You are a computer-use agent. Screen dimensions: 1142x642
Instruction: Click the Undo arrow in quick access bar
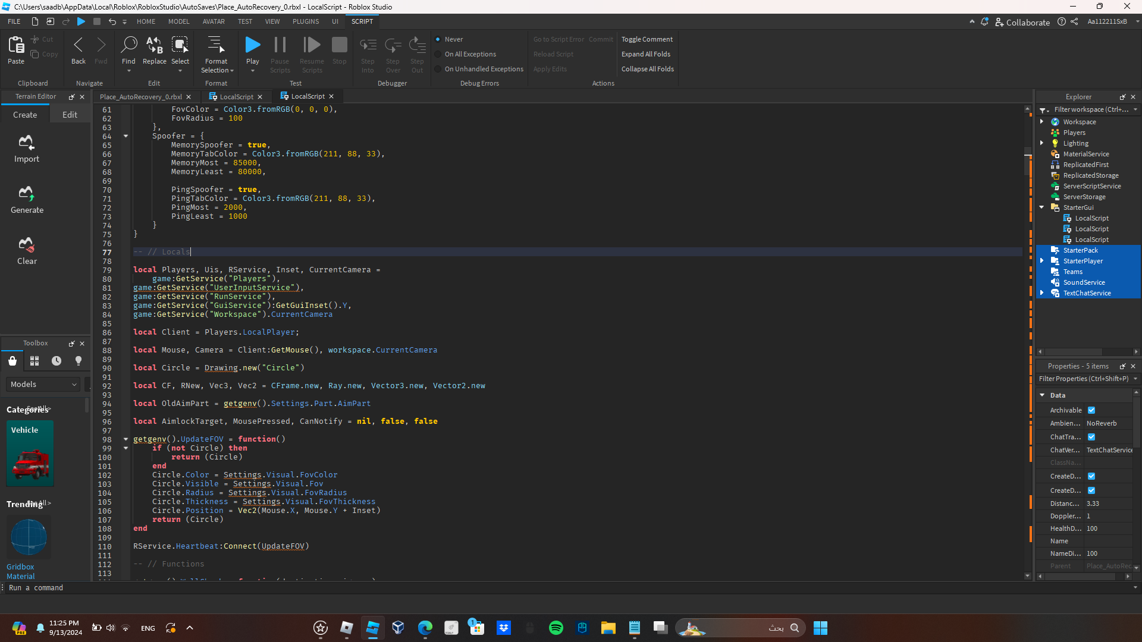pyautogui.click(x=112, y=21)
